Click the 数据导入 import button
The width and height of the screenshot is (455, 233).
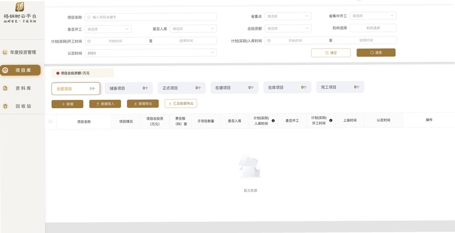pos(105,104)
